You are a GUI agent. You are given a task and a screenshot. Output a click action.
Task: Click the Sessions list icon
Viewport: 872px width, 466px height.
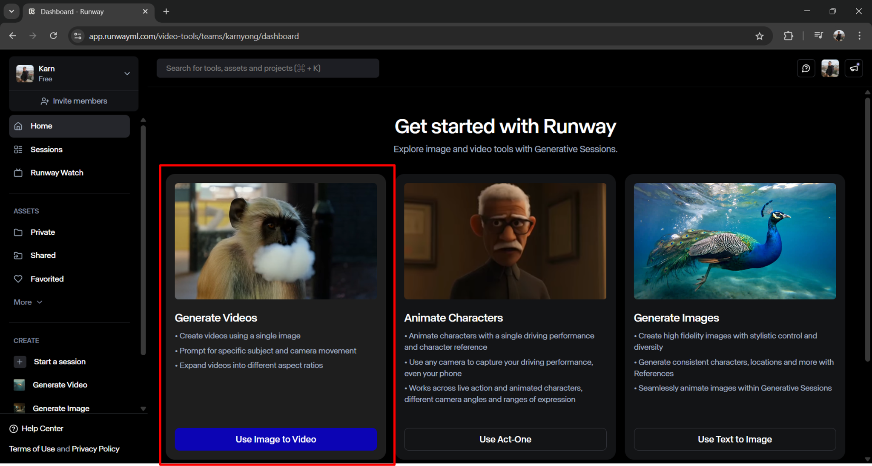[18, 150]
